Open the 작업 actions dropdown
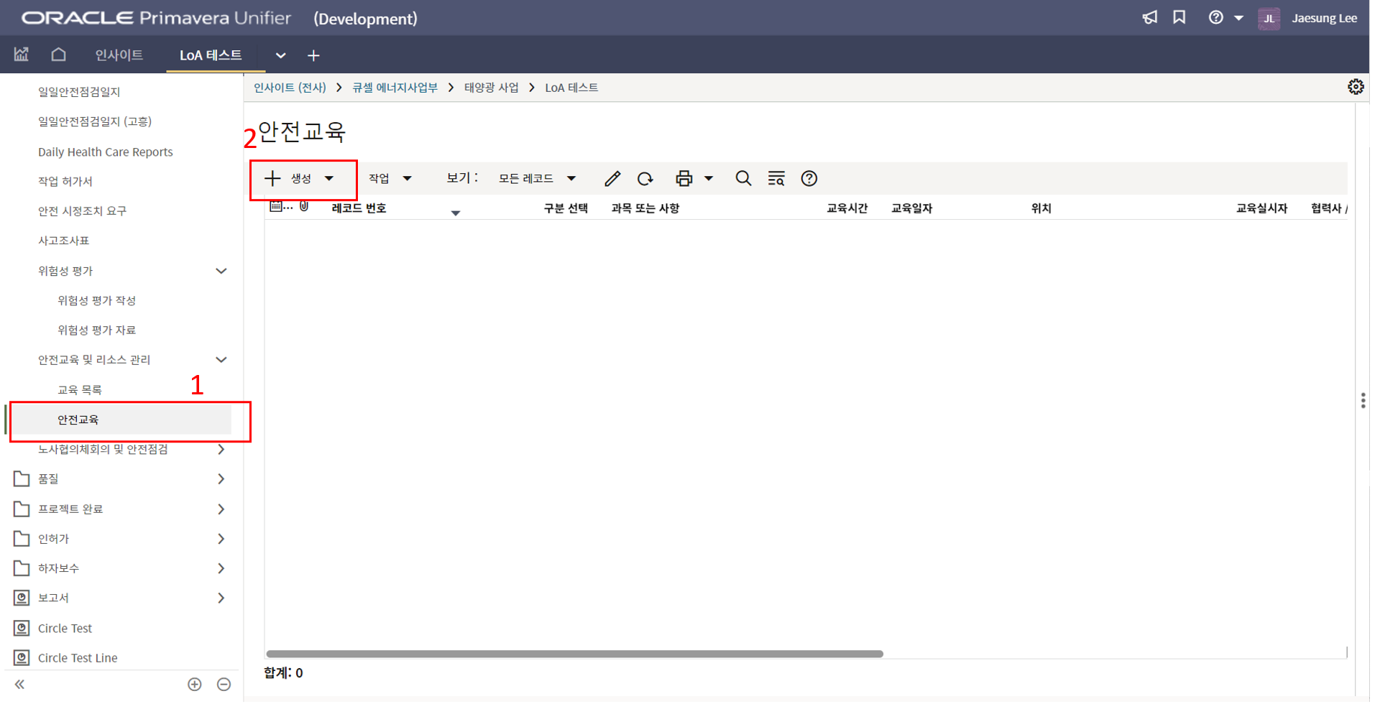Screen dimensions: 1380x704 [x=390, y=179]
